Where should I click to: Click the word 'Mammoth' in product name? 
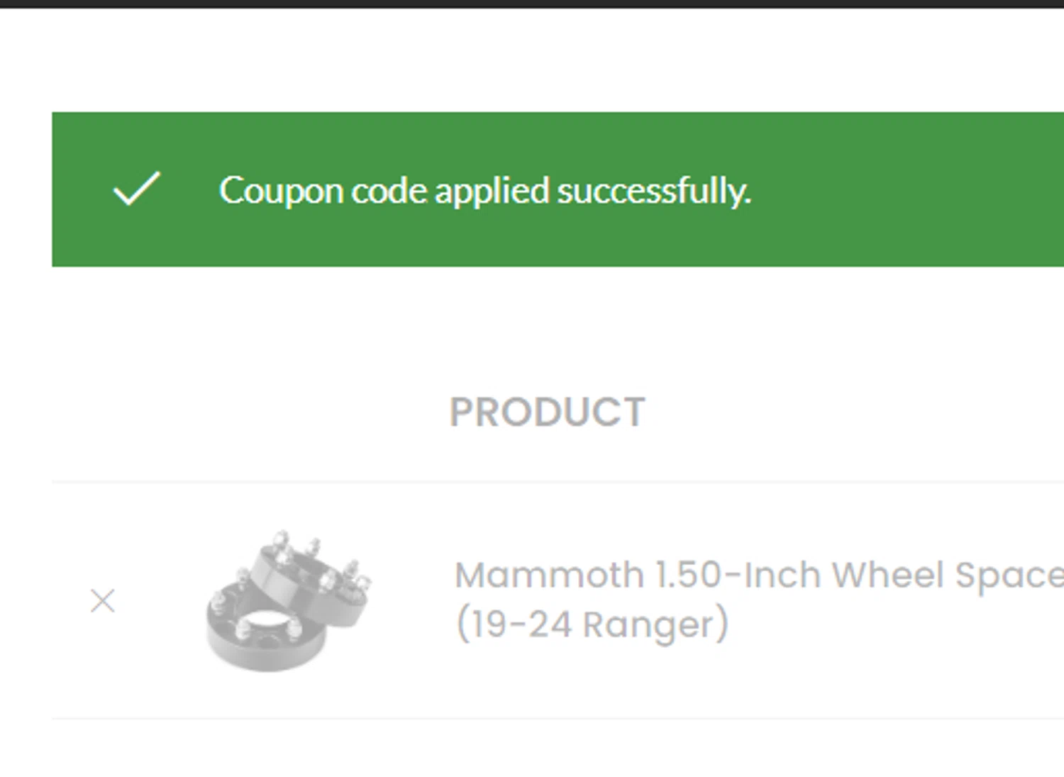tap(549, 575)
